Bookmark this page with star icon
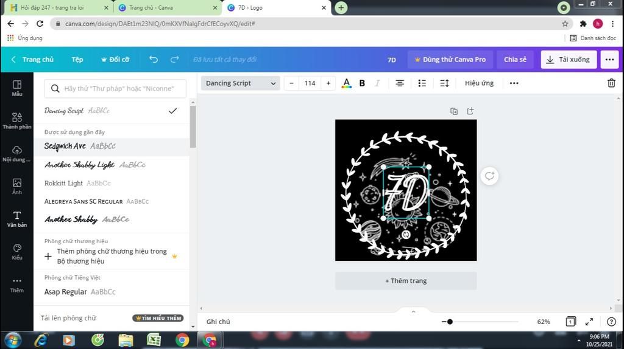624x349 pixels. pos(565,24)
